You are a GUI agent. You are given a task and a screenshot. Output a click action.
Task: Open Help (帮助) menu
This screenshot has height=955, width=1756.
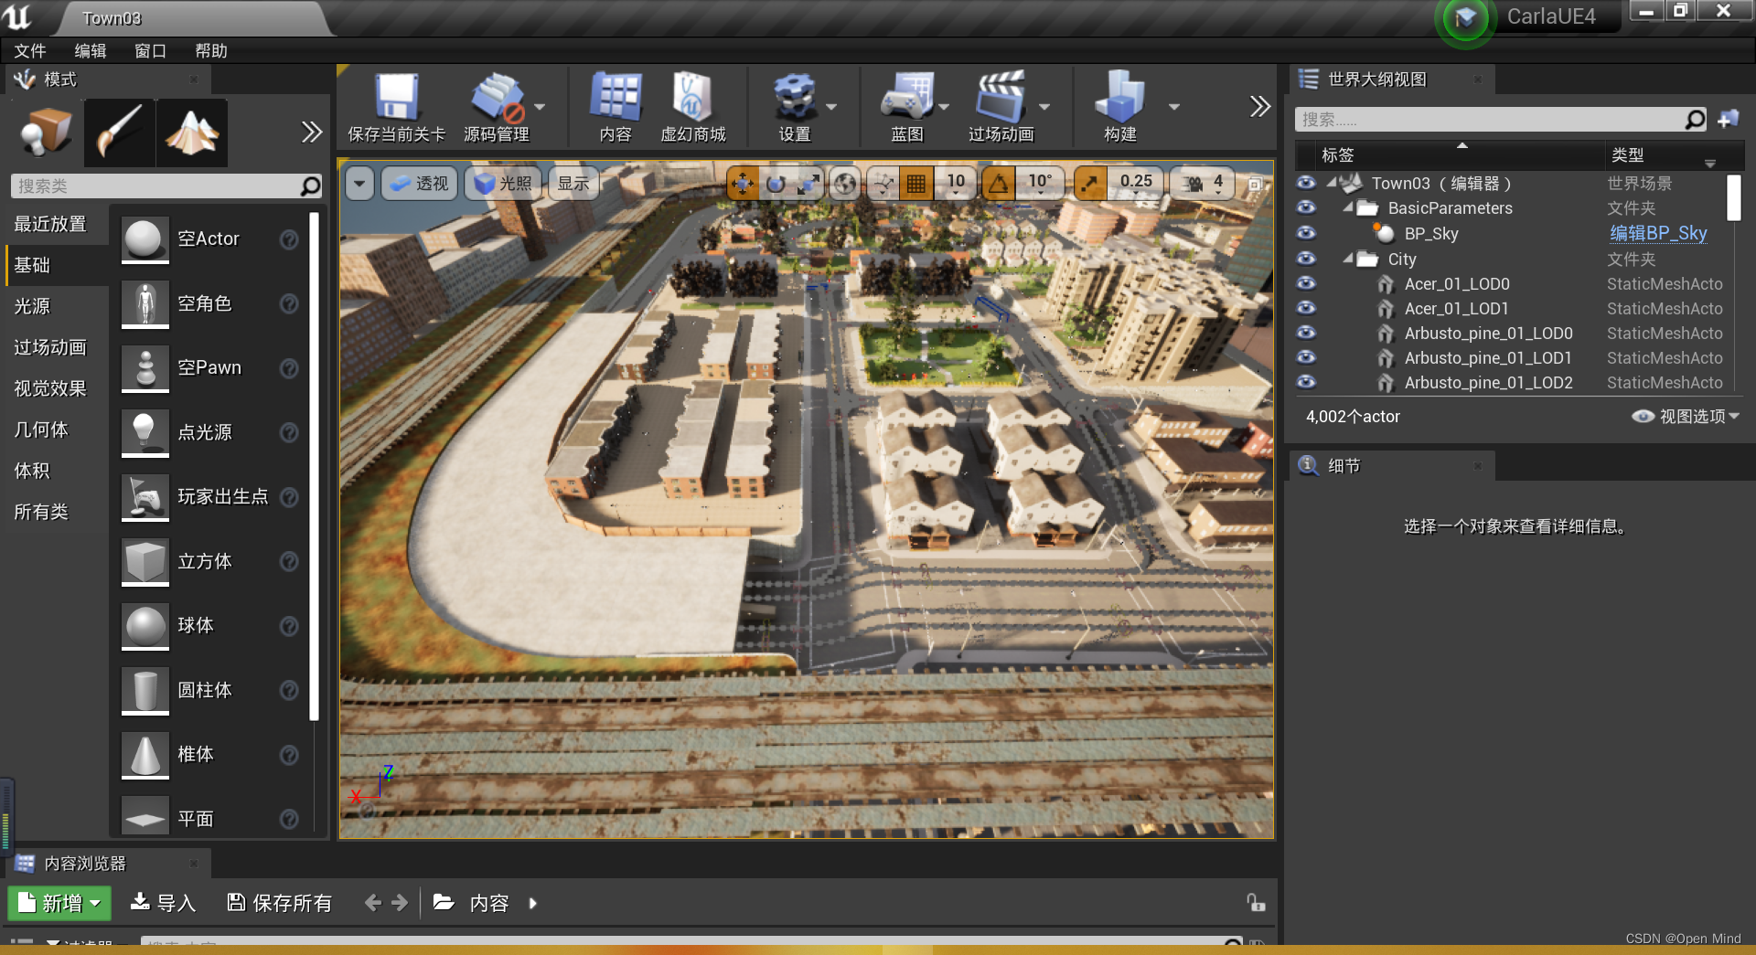(210, 51)
